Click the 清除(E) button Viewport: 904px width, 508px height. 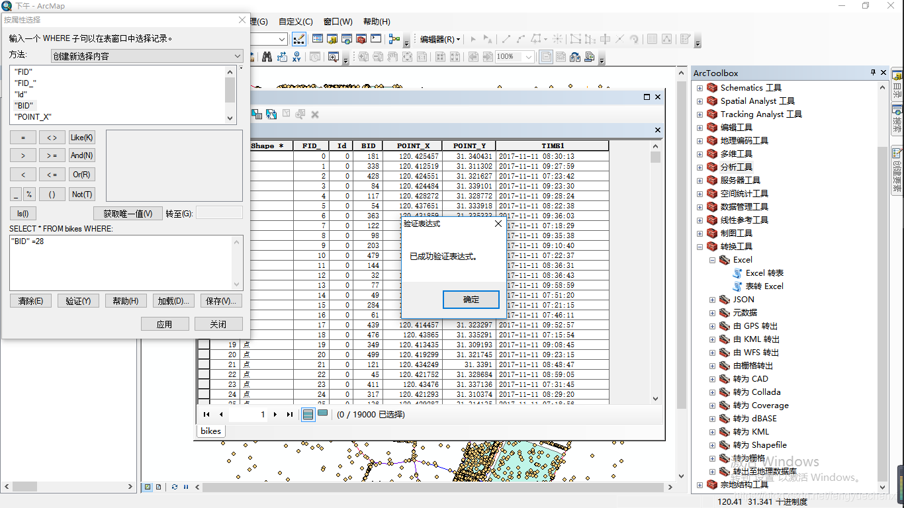[30, 301]
